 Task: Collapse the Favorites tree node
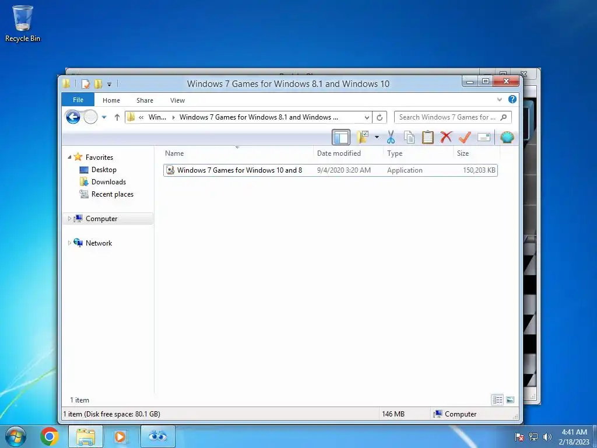tap(69, 157)
